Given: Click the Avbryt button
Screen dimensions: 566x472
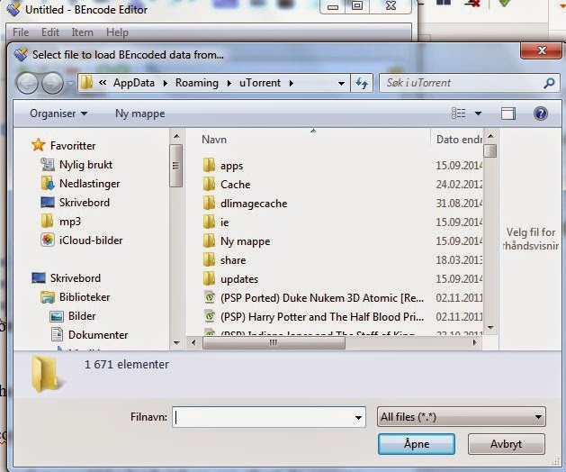Looking at the screenshot, I should 506,444.
